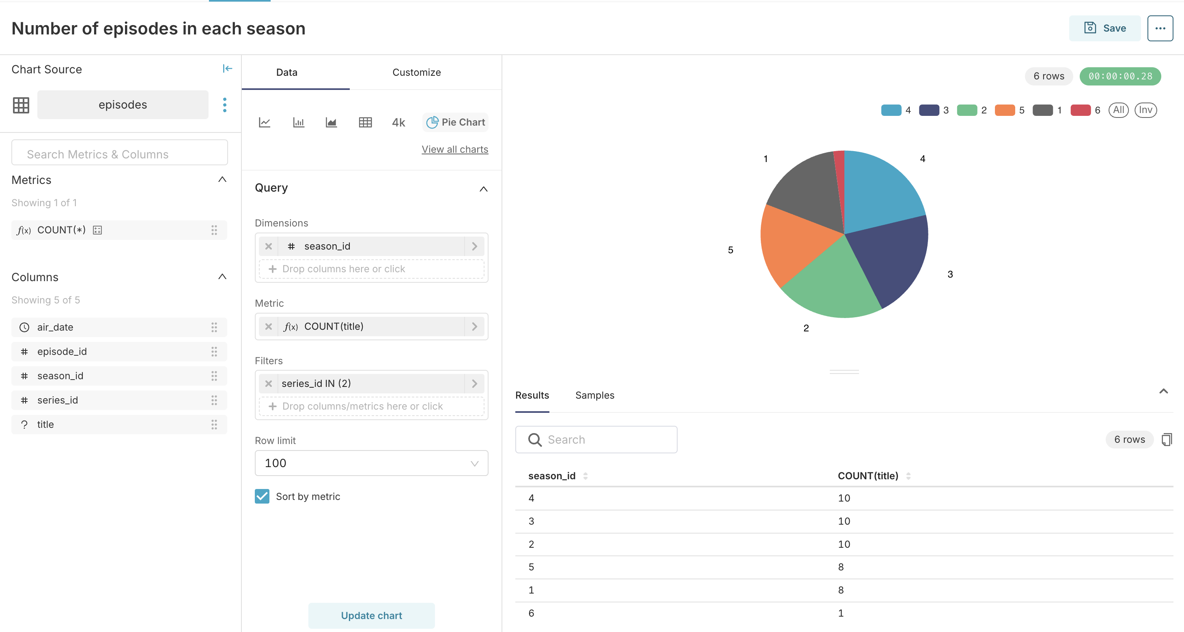The height and width of the screenshot is (632, 1184).
Task: Copy results to clipboard icon
Action: coord(1166,439)
